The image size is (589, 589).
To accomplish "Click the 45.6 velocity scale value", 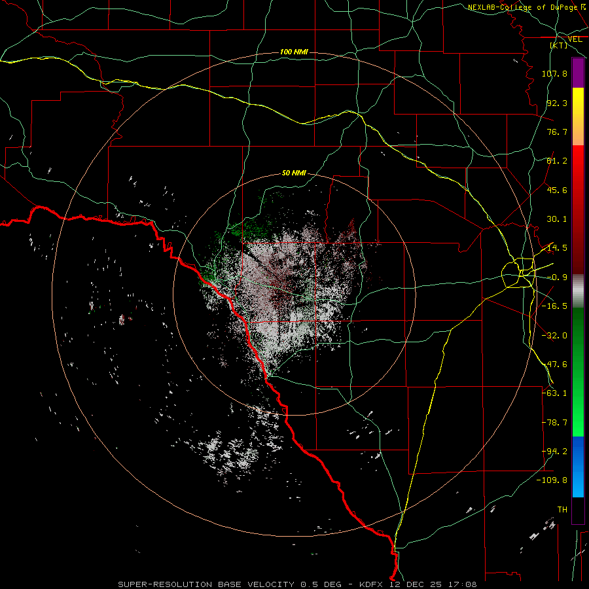I will click(x=557, y=190).
